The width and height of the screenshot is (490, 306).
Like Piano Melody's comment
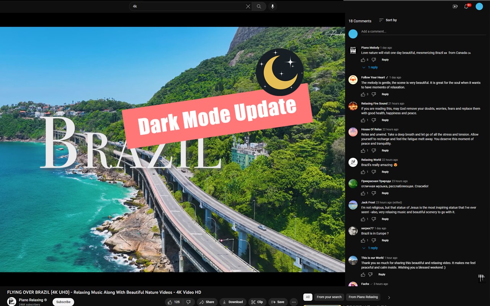tap(363, 60)
